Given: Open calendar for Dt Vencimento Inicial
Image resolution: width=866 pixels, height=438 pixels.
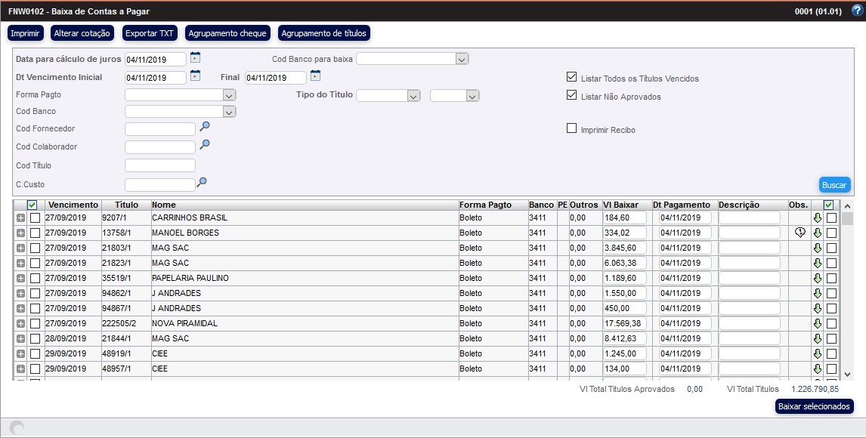Looking at the screenshot, I should [195, 76].
